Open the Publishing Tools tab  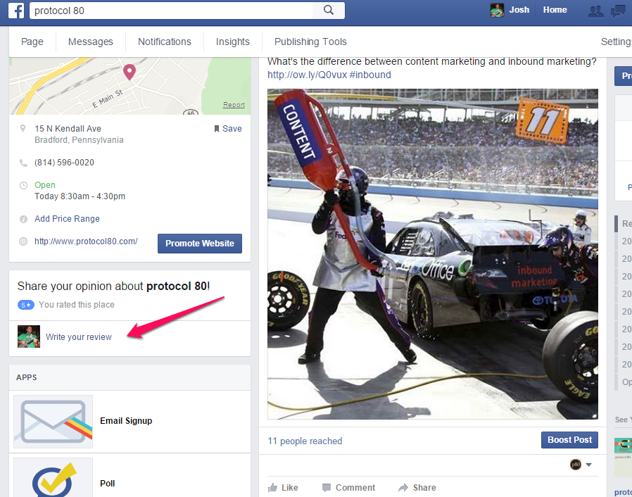tap(310, 42)
